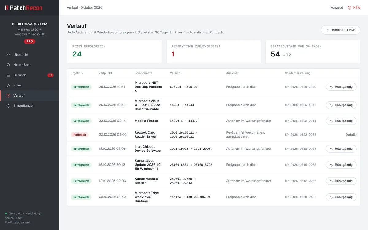Click version text 143.0.1 → 144.0
368x230 pixels.
pos(184,121)
